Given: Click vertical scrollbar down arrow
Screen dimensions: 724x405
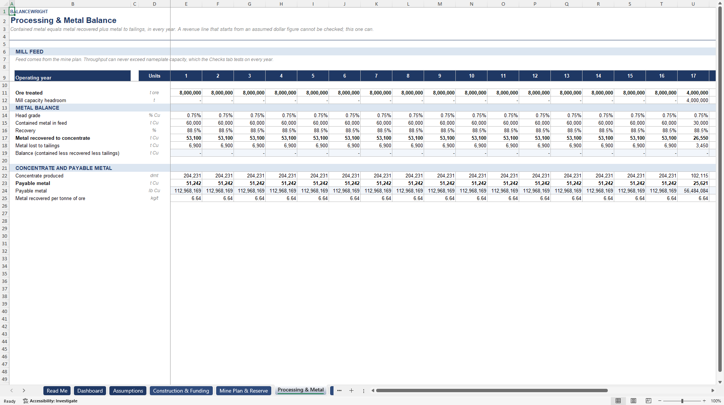Looking at the screenshot, I should pos(720,382).
